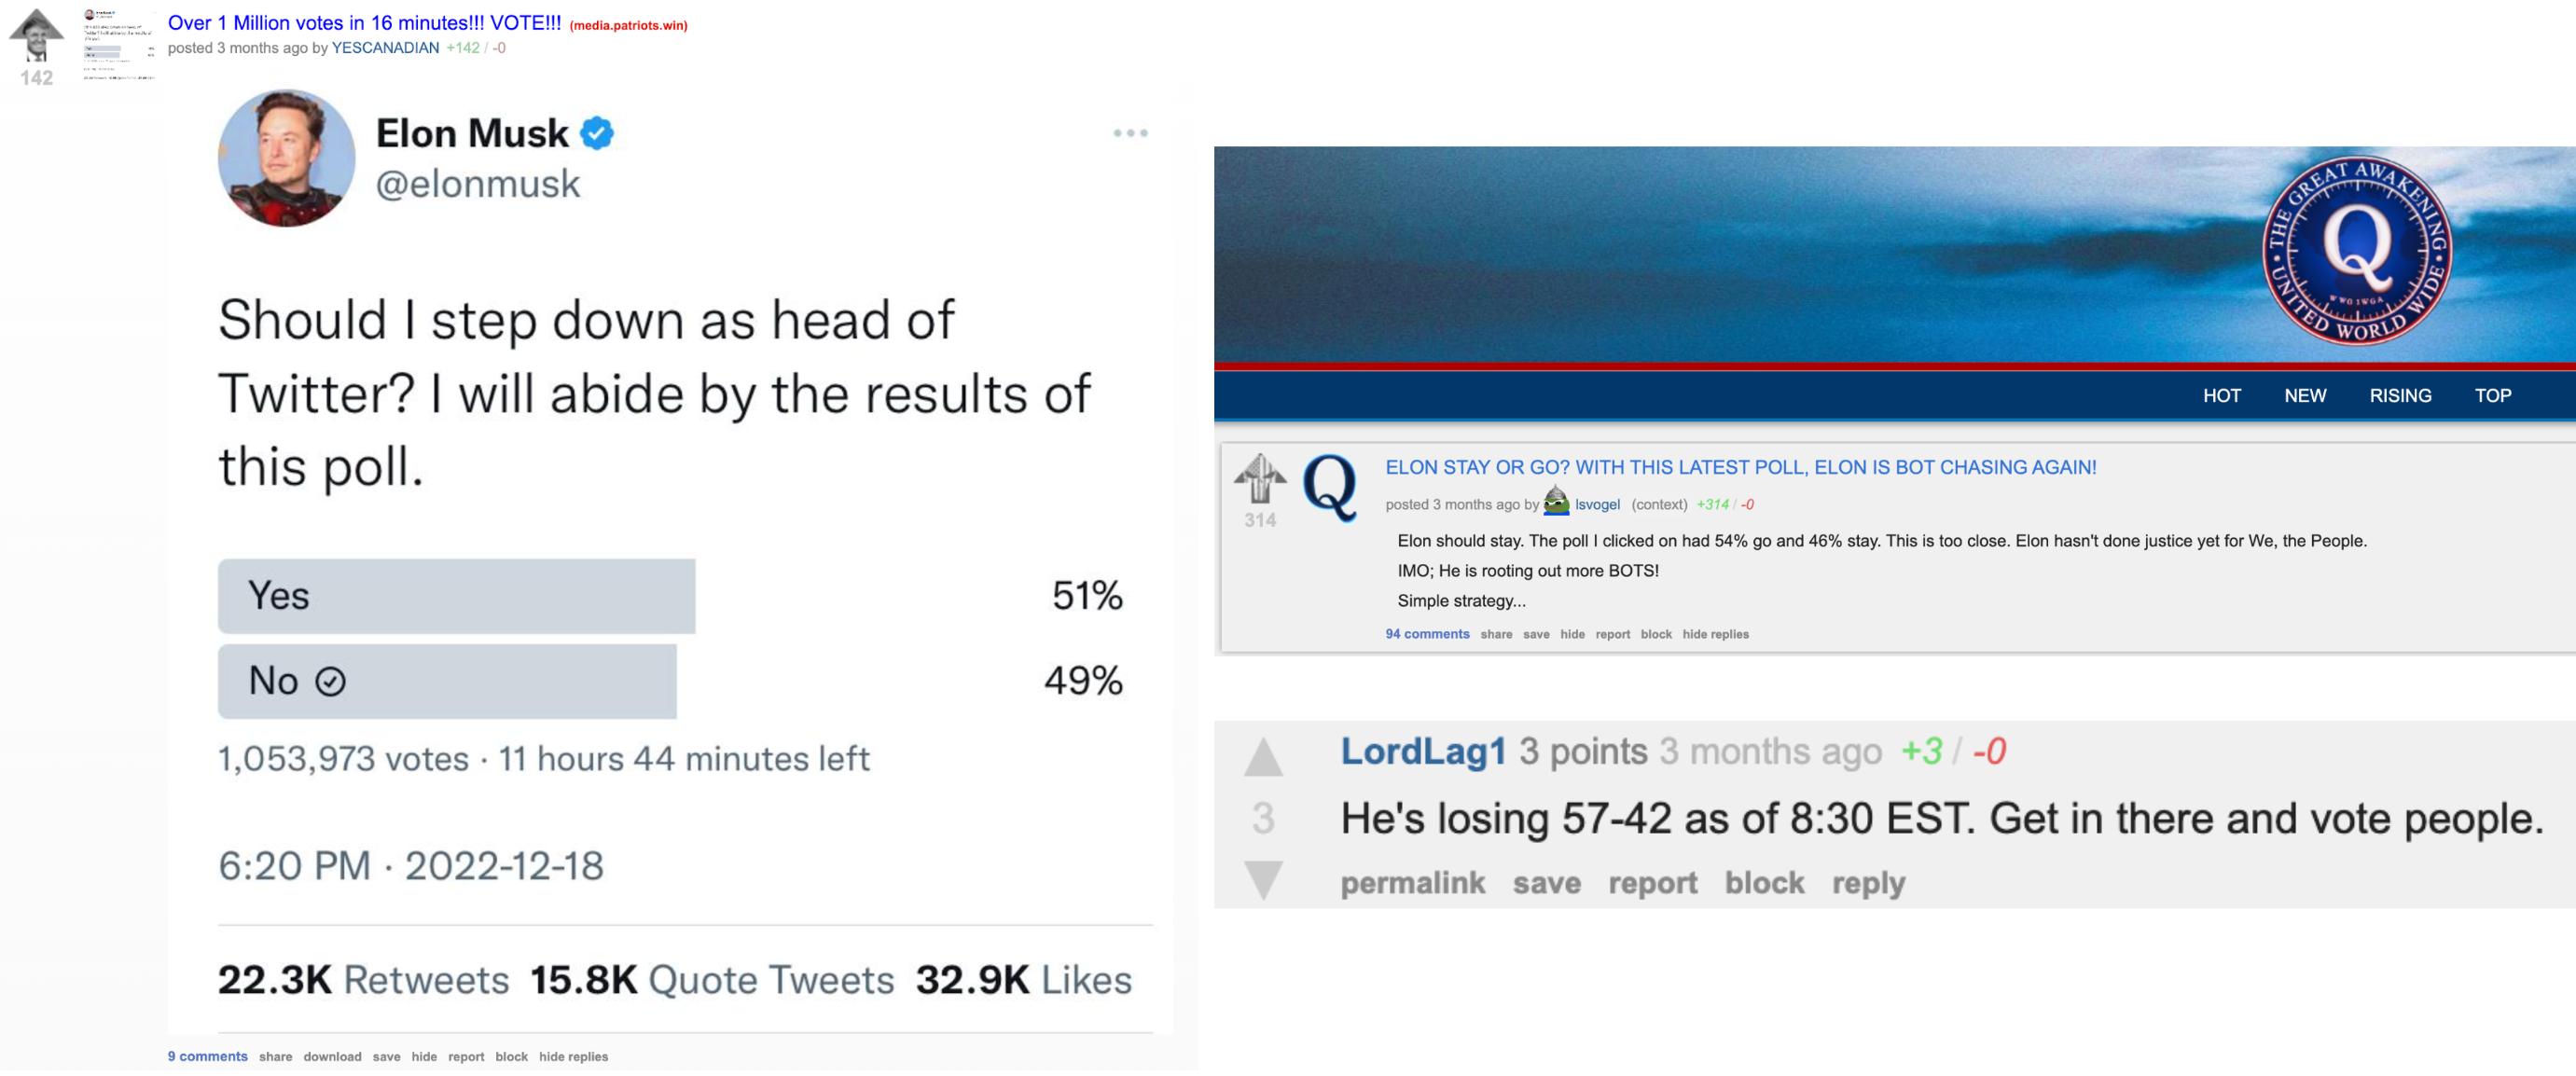The width and height of the screenshot is (2576, 1076).
Task: Hide replies on the ELON STAY OR GO post
Action: [1716, 634]
